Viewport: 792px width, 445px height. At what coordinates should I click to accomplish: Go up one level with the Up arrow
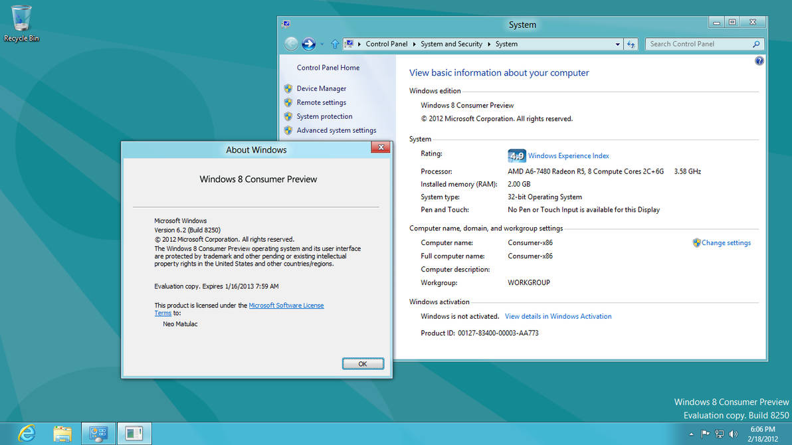tap(335, 44)
